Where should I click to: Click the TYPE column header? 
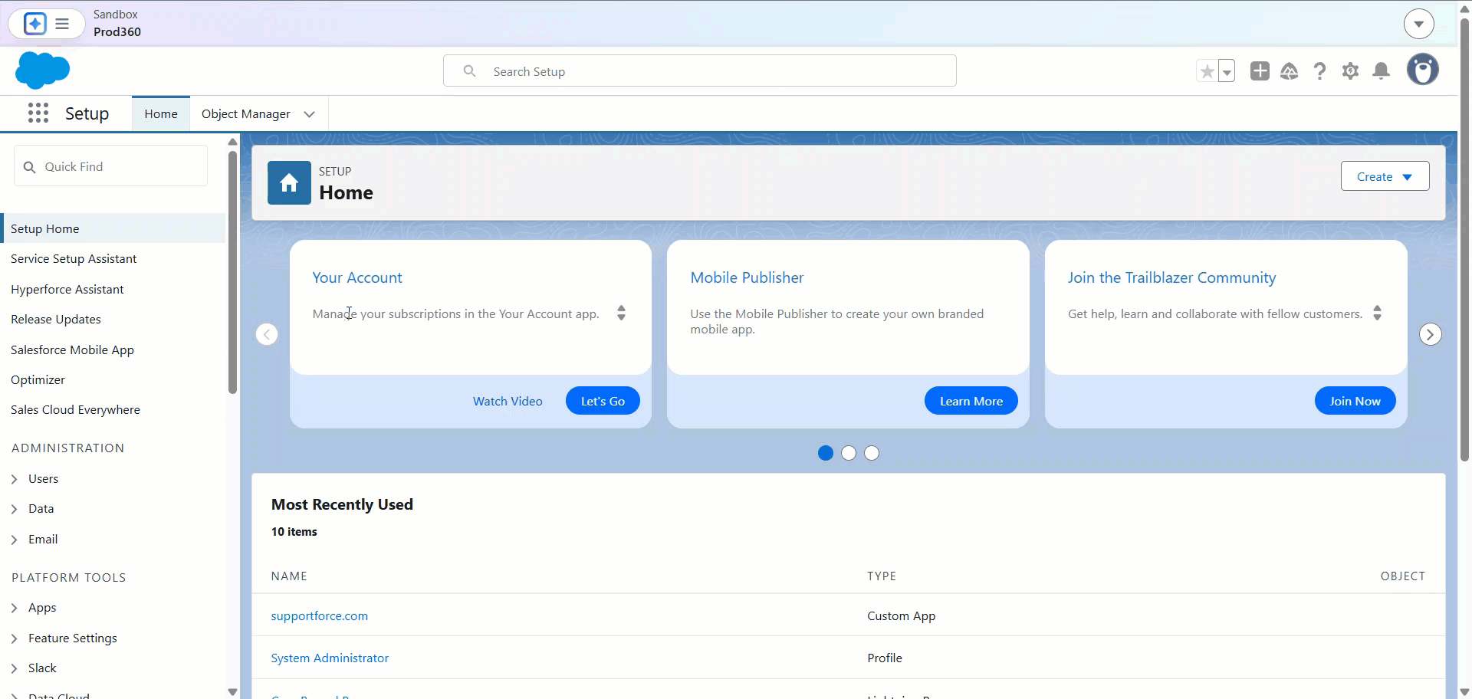click(882, 576)
